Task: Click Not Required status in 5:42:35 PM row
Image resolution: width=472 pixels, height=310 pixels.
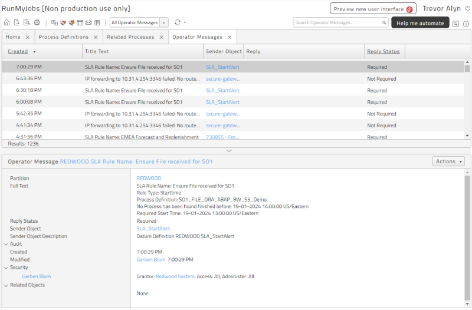Action: [381, 114]
